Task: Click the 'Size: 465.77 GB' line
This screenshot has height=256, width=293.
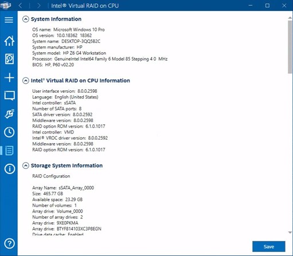Action: click(48, 194)
